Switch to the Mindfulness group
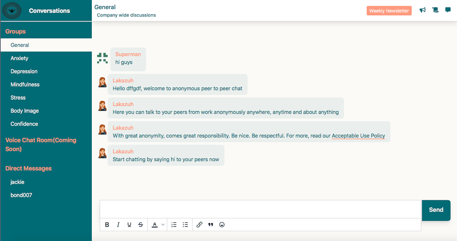Screen dimensions: 457x241 click(x=25, y=84)
